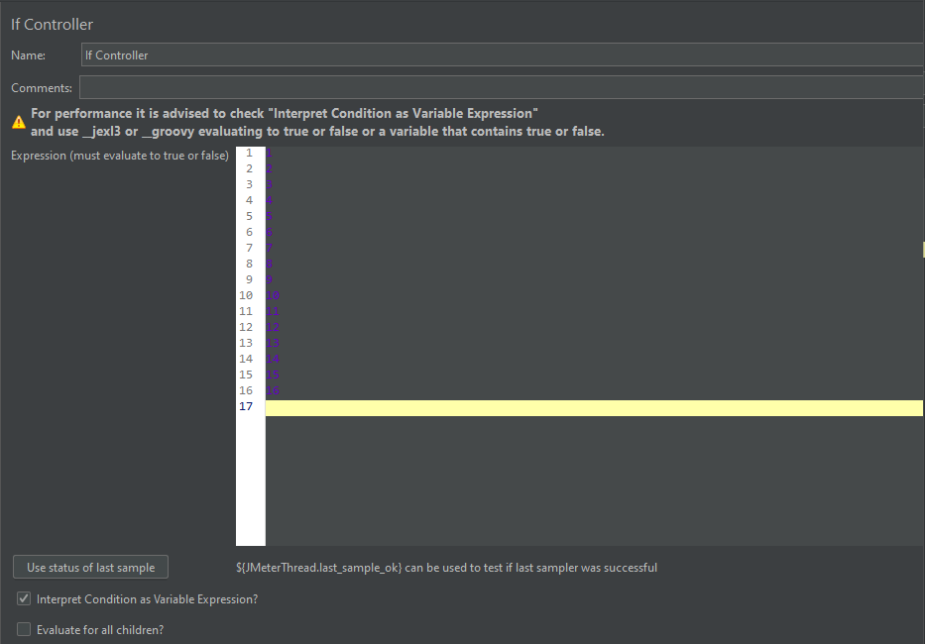Image resolution: width=925 pixels, height=644 pixels.
Task: Click empty editor area below line 17
Action: click(x=593, y=481)
